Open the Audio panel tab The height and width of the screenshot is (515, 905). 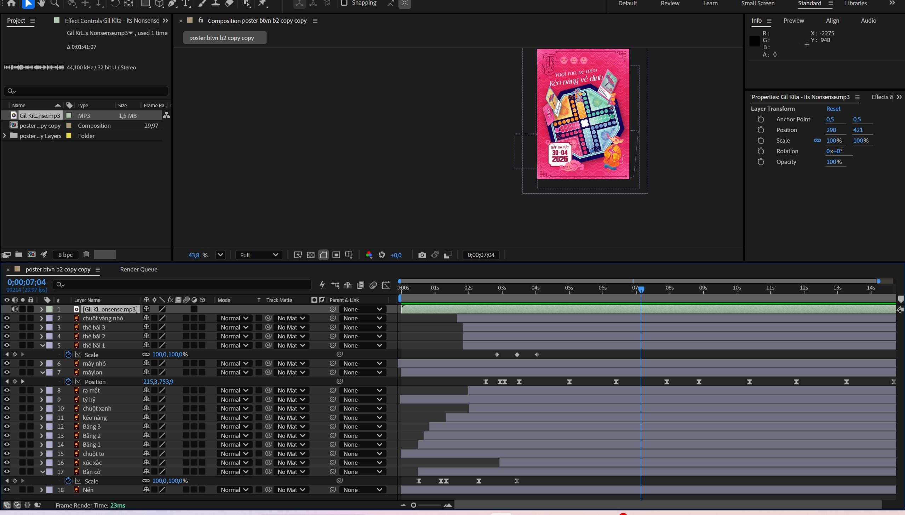click(868, 21)
